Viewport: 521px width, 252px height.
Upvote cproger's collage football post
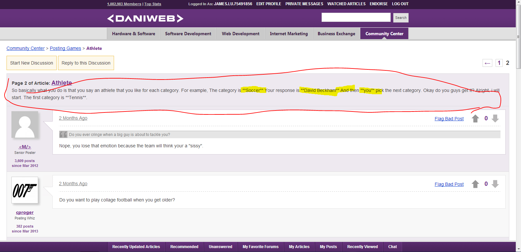pos(475,184)
